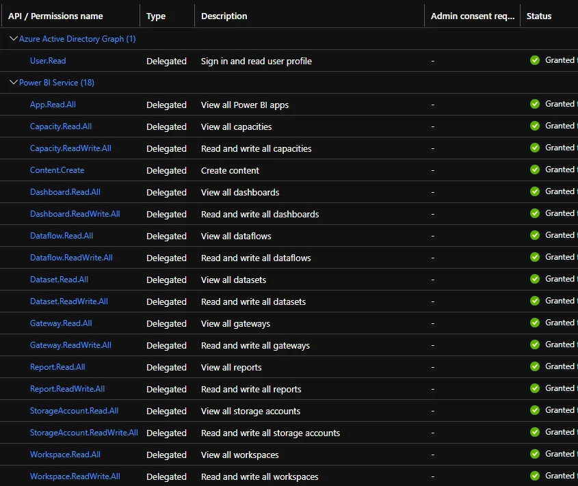Screen dimensions: 578x486
Task: Click the green checkmark in Dashboard.ReadWrite.All row
Action: pyautogui.click(x=535, y=213)
